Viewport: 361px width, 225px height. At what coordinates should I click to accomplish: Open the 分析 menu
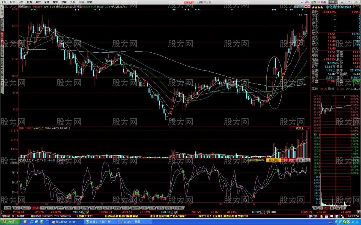[x=21, y=2]
